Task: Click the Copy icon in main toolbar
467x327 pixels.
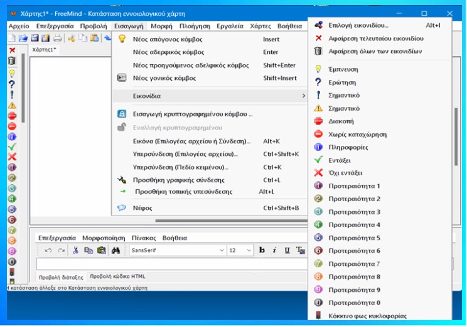Action: click(x=82, y=38)
